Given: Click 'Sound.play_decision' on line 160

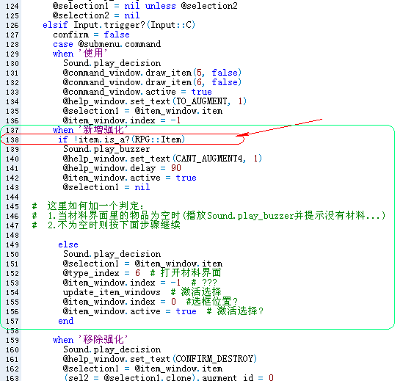Looking at the screenshot, I should pyautogui.click(x=112, y=349).
